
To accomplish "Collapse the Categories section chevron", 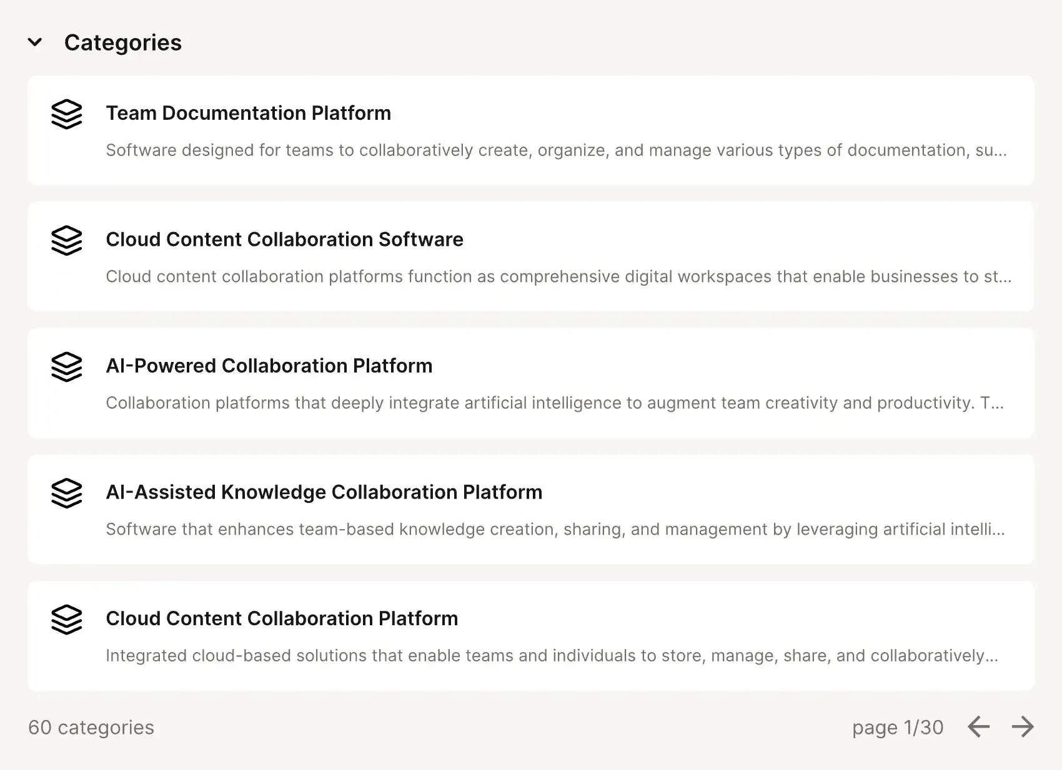I will pos(35,42).
